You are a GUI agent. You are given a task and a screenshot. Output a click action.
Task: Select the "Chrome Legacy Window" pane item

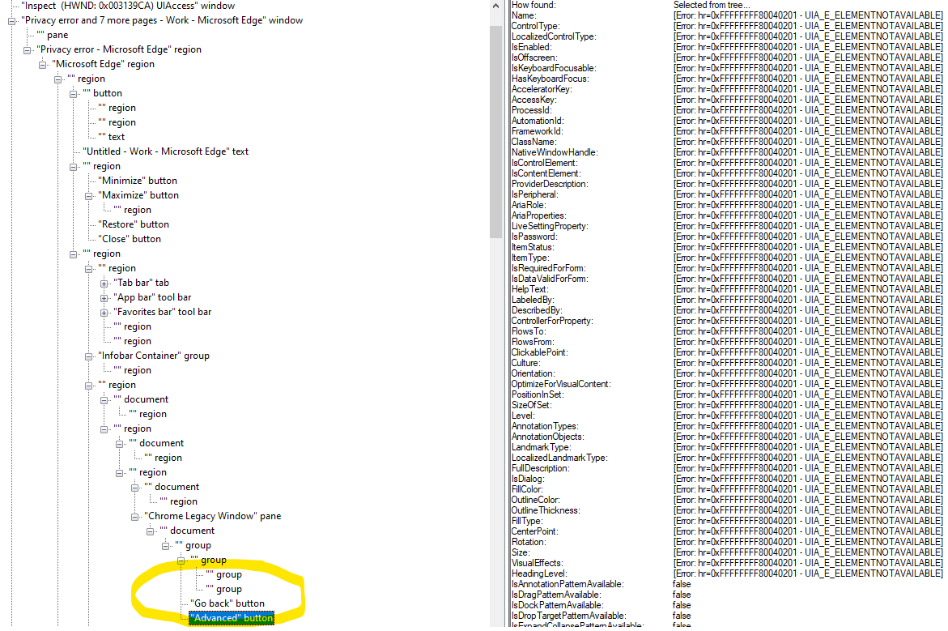(x=213, y=516)
